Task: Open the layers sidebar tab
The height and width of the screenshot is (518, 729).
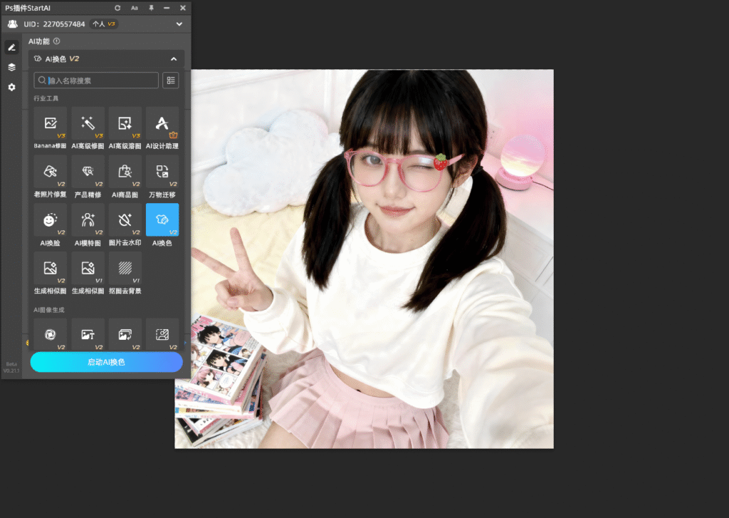Action: (11, 67)
